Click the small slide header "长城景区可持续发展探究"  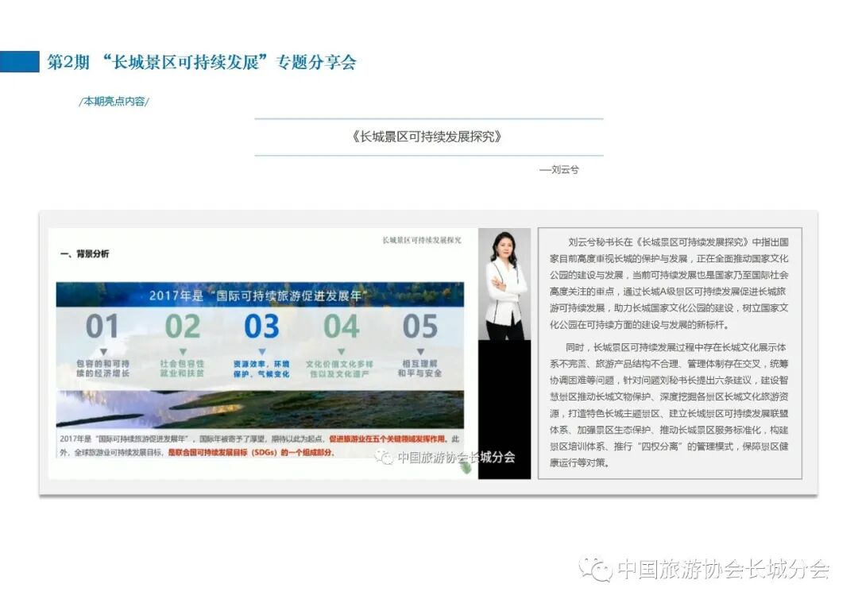[x=421, y=240]
